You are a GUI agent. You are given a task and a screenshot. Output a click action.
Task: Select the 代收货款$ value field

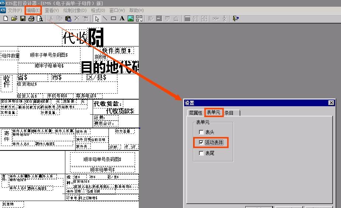click(120, 111)
